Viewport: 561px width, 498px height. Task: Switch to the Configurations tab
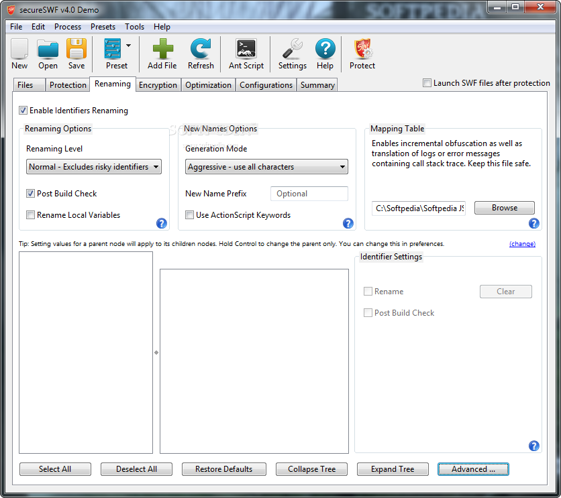[x=266, y=85]
